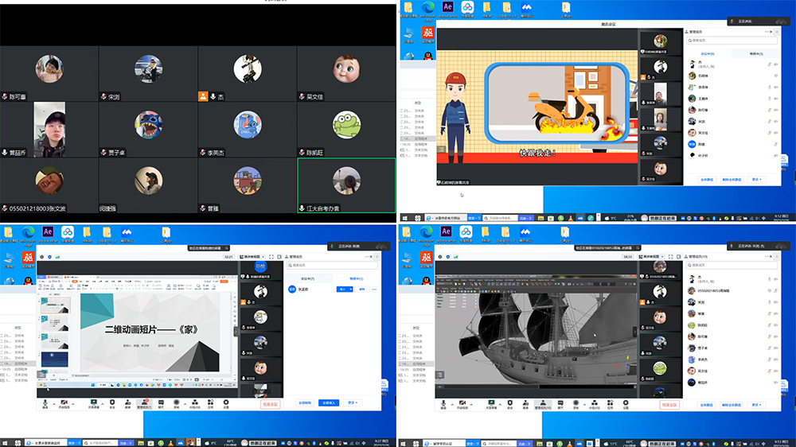Open Start menu on taskbar below PPT-slide meeting

[x=6, y=443]
